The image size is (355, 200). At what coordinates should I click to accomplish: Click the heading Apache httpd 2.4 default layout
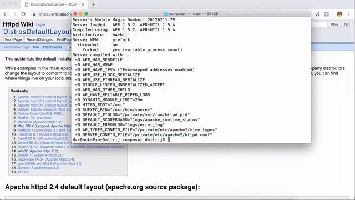(102, 187)
